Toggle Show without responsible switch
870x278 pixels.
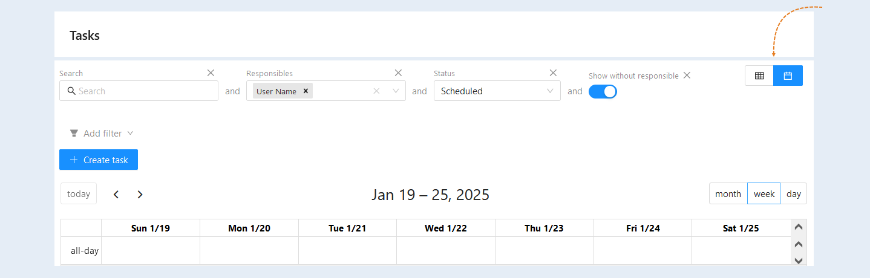[x=603, y=91]
